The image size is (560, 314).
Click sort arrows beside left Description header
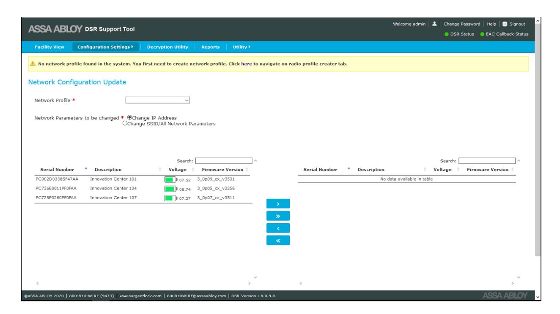tap(160, 170)
